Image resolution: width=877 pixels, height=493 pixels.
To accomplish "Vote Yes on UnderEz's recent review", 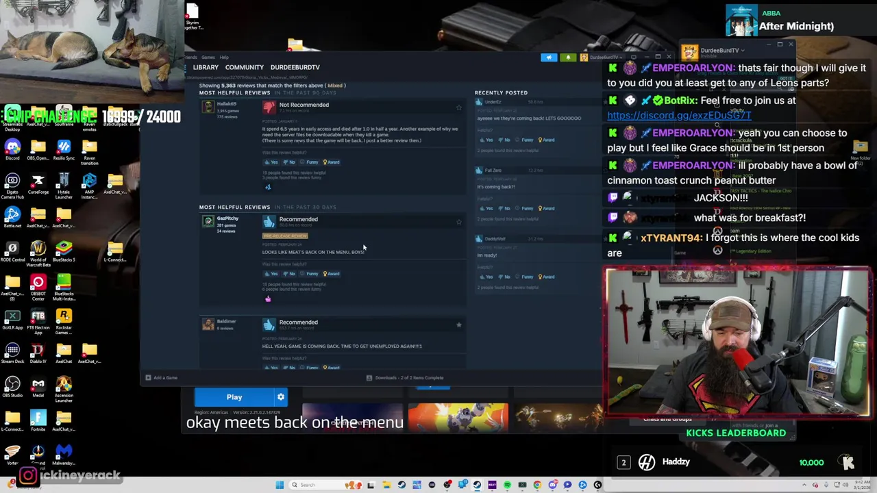I will (x=487, y=140).
